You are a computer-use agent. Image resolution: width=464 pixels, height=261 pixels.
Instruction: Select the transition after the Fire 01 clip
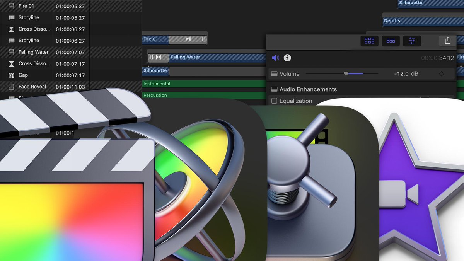pos(188,39)
